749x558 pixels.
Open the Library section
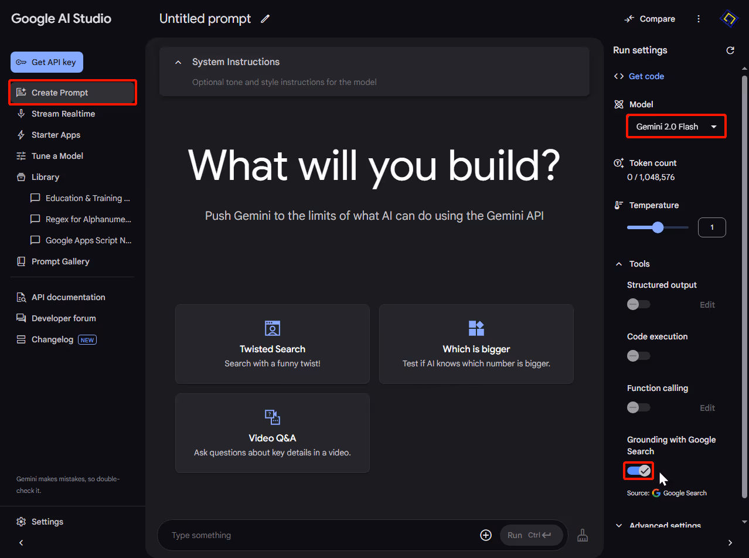73,177
